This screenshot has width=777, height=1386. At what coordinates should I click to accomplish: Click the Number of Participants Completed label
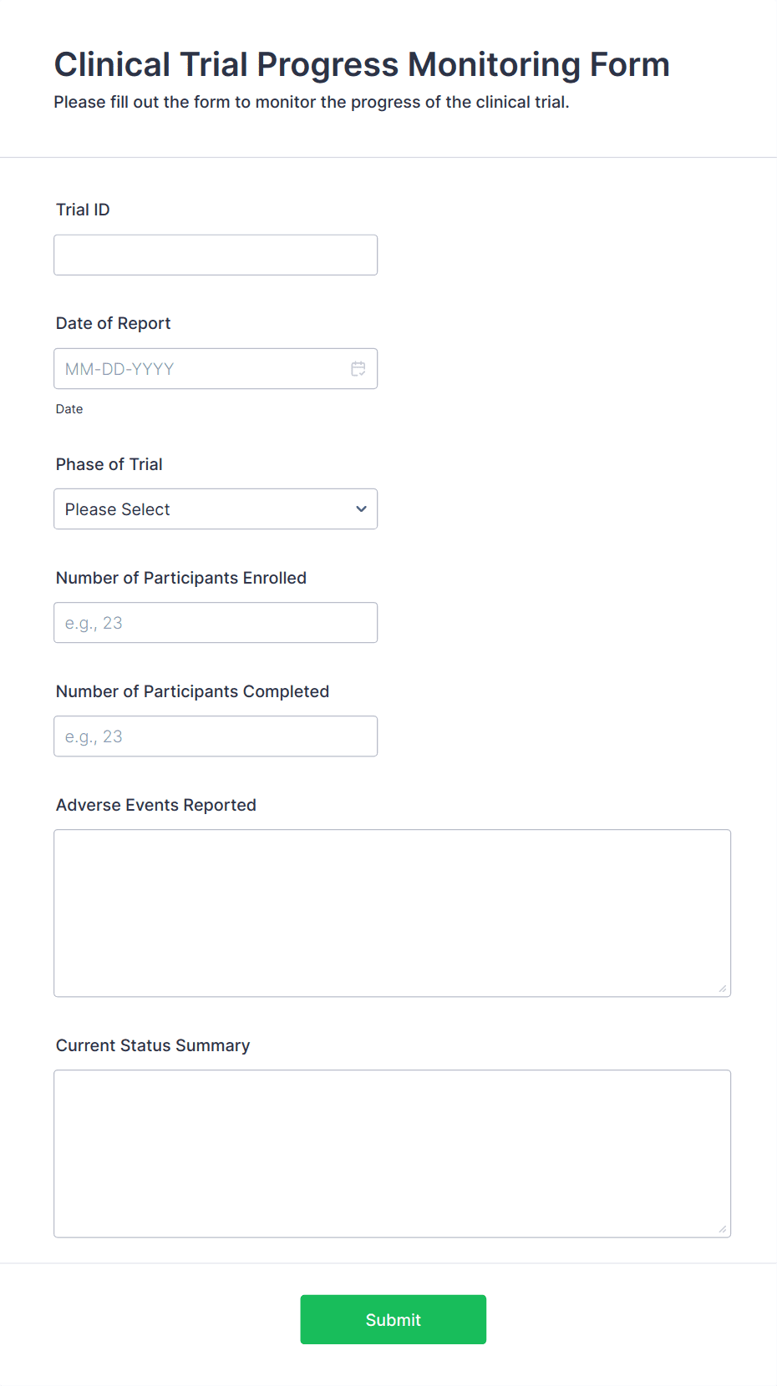193,691
